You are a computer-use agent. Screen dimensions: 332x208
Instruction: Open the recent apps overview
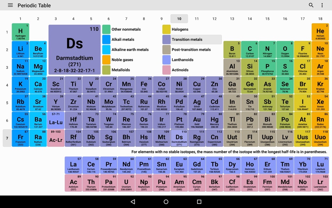pos(199,201)
